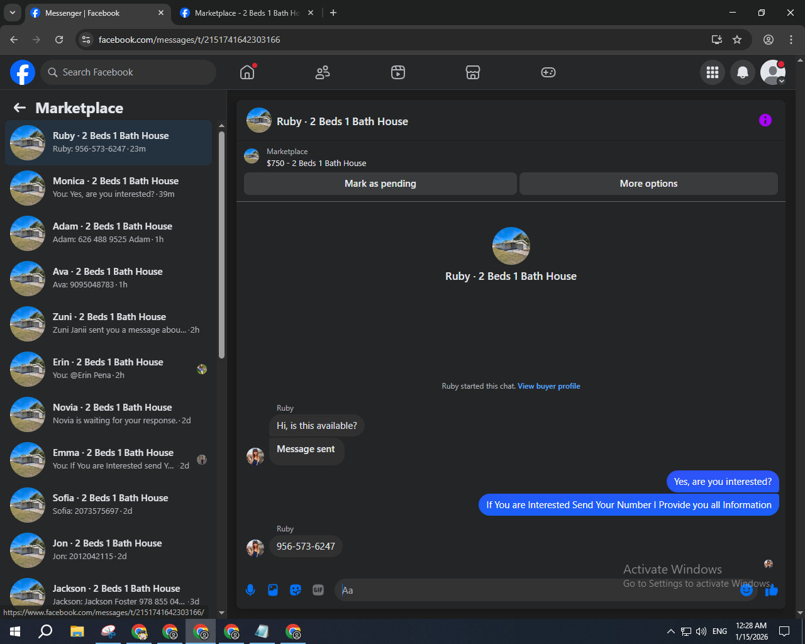Reload the page
Viewport: 805px width, 644px height.
click(59, 40)
